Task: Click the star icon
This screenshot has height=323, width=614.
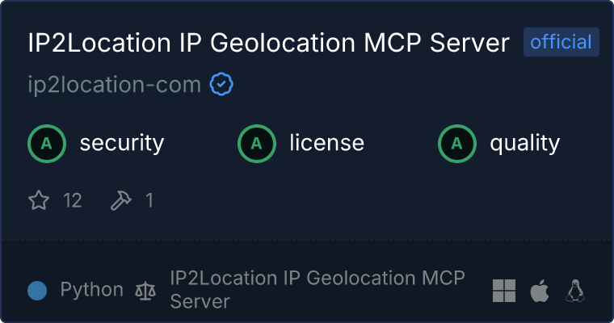Action: tap(39, 200)
